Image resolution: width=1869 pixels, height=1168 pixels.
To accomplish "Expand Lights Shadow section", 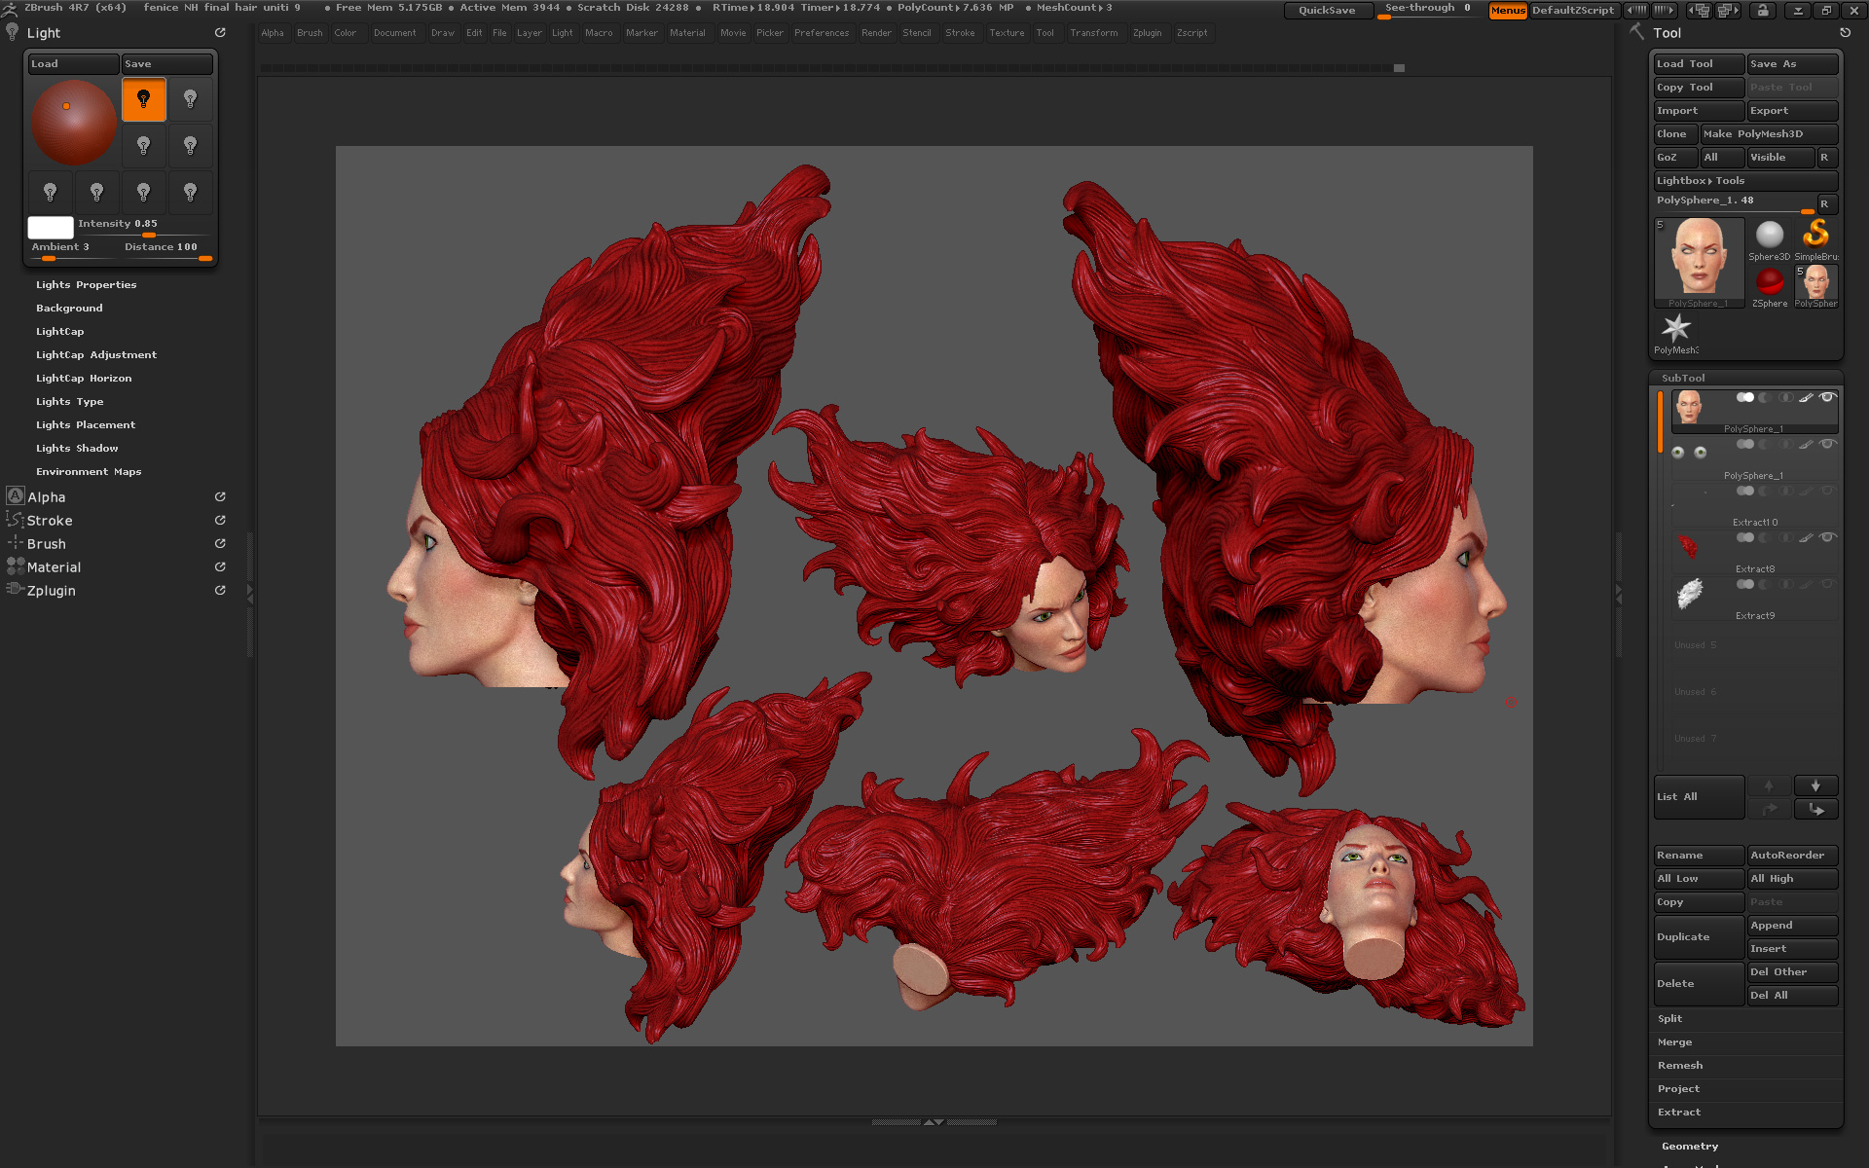I will [x=77, y=448].
